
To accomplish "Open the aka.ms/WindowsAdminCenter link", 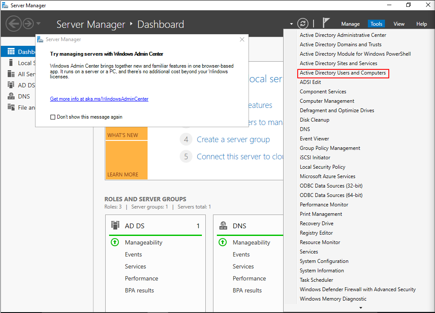I will tap(99, 99).
